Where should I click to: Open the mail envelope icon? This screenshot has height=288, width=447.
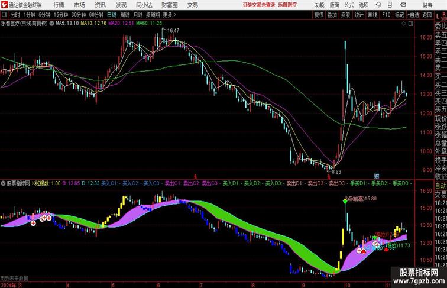click(403, 5)
